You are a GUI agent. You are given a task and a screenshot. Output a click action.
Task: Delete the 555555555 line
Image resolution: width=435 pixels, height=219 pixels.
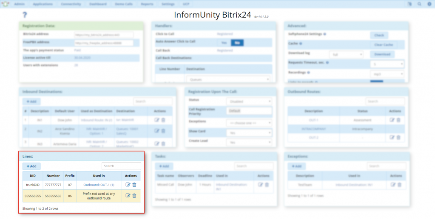(x=134, y=196)
